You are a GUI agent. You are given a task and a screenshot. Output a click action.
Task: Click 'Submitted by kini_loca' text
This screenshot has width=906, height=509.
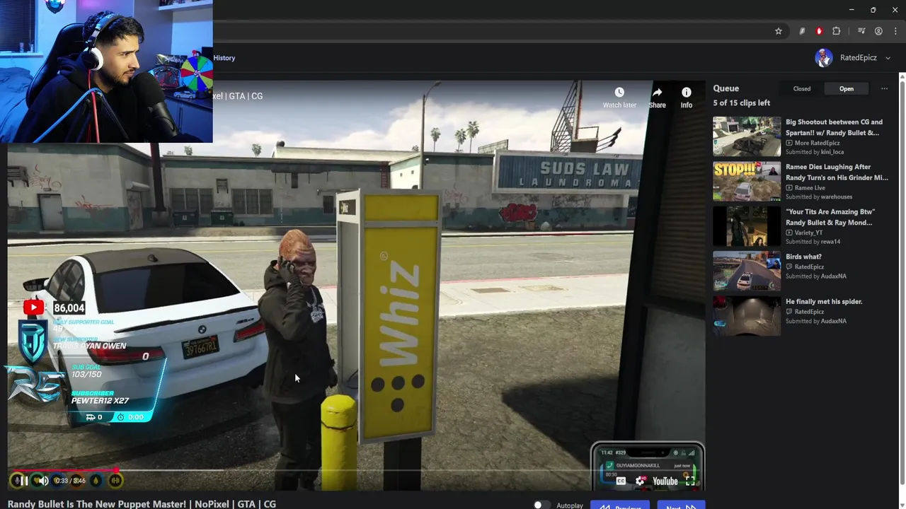coord(815,152)
